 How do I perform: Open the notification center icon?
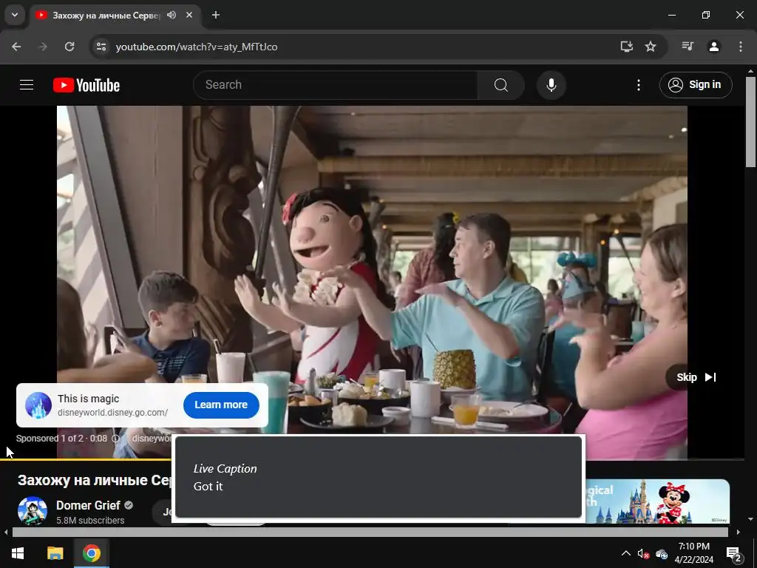pos(734,553)
